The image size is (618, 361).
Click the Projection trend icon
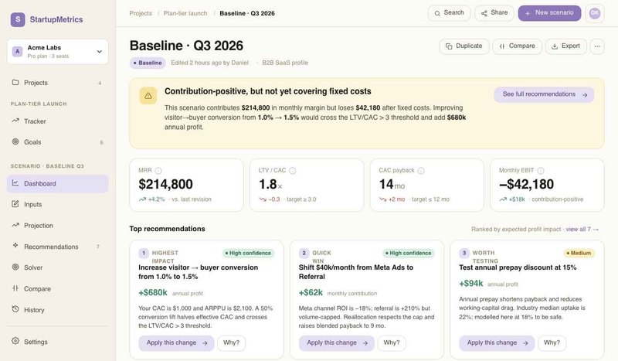click(15, 225)
